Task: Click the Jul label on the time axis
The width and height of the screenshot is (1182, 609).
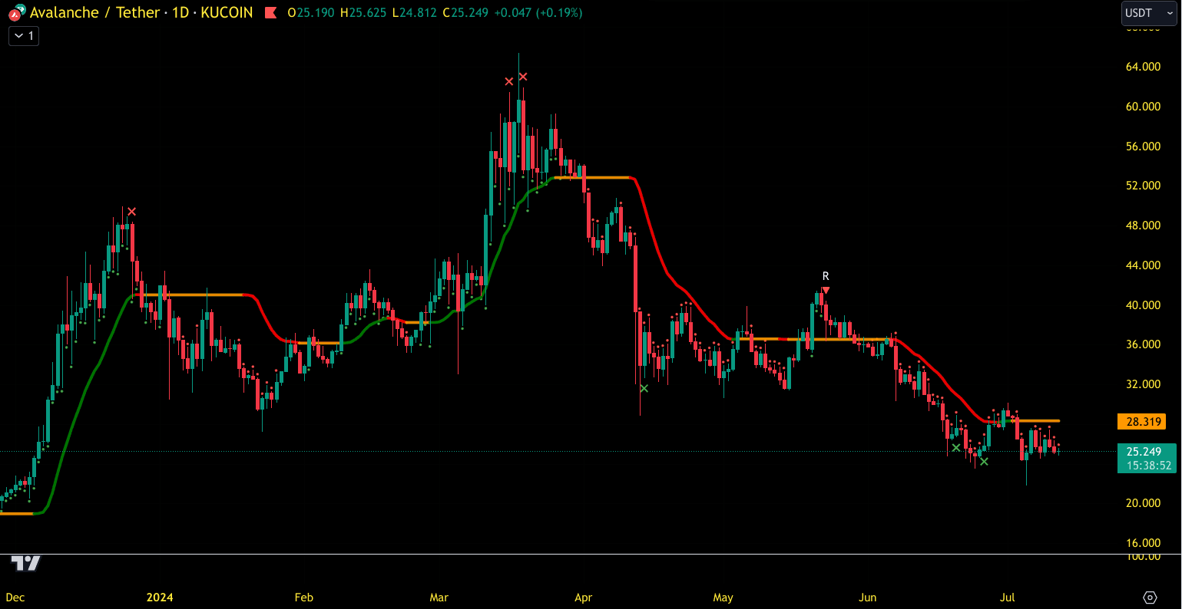Action: point(1008,597)
